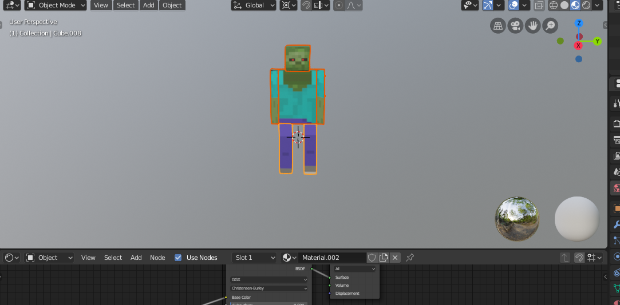Open the Slot 1 material slot dropdown

pyautogui.click(x=254, y=258)
